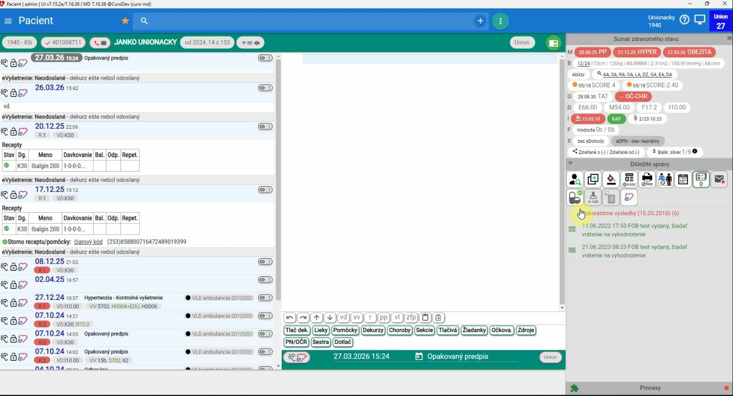Click the čiarový kód link

click(x=88, y=242)
